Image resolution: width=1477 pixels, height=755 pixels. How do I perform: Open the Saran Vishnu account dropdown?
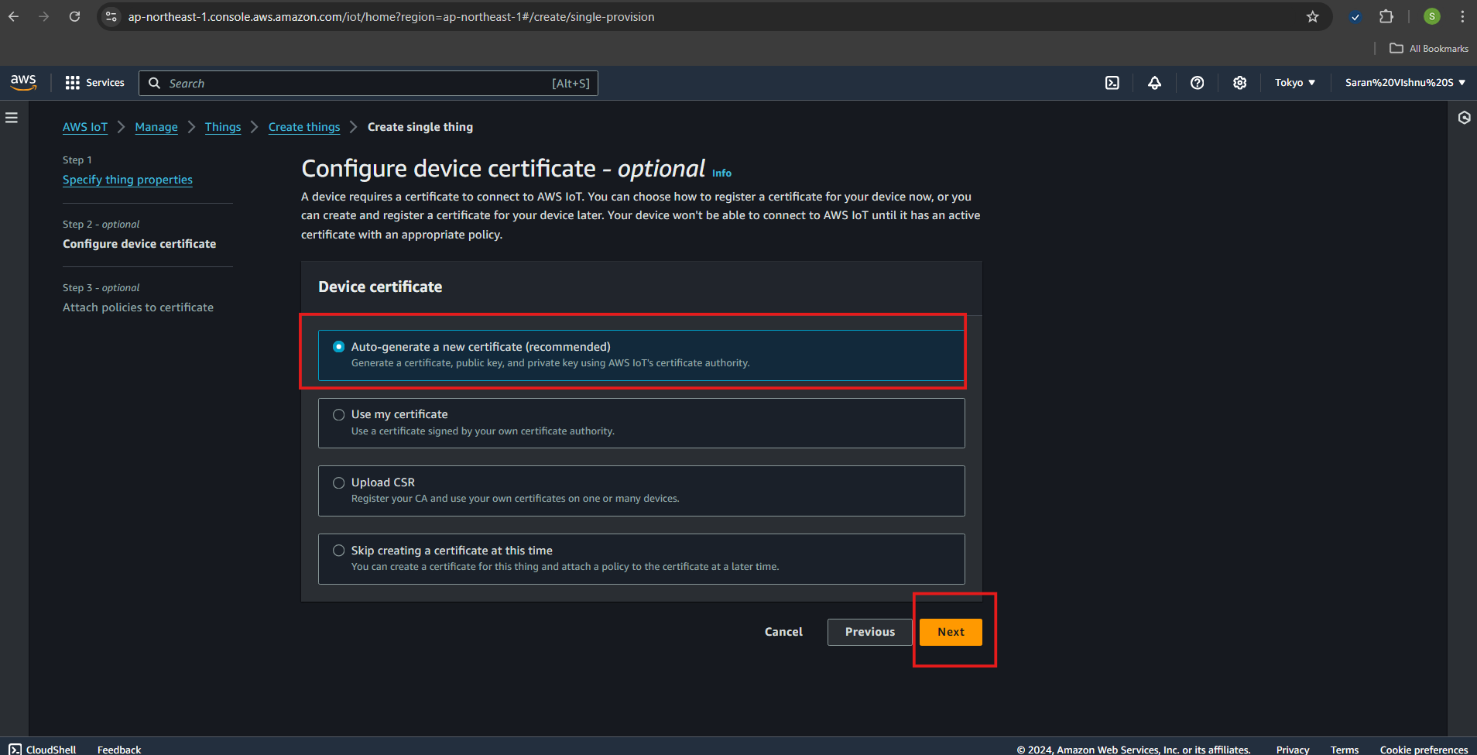click(x=1404, y=83)
